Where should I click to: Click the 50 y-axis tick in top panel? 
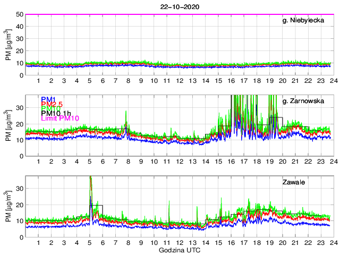tap(19, 14)
